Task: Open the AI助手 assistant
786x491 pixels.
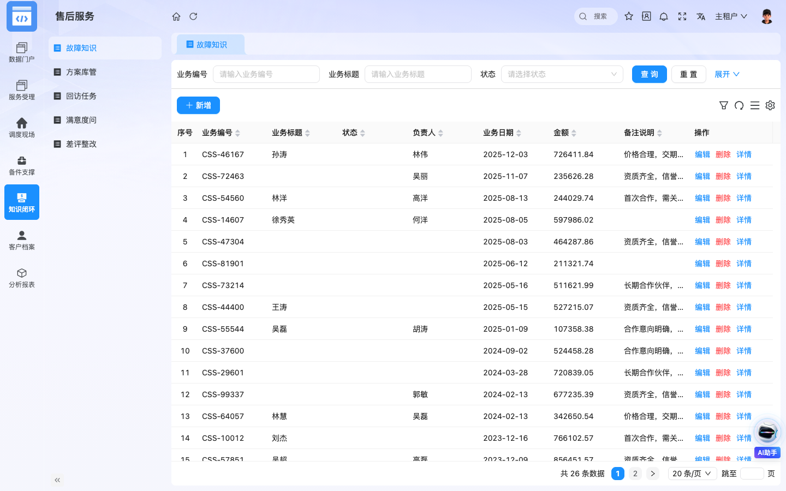Action: click(x=767, y=438)
